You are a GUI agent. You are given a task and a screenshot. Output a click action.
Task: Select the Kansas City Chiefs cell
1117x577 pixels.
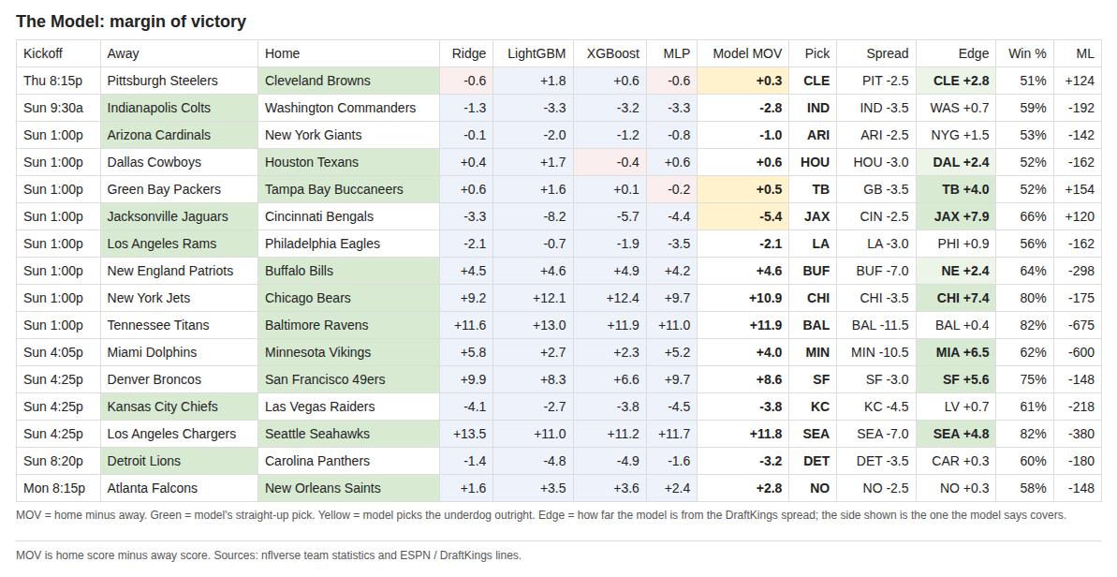179,407
